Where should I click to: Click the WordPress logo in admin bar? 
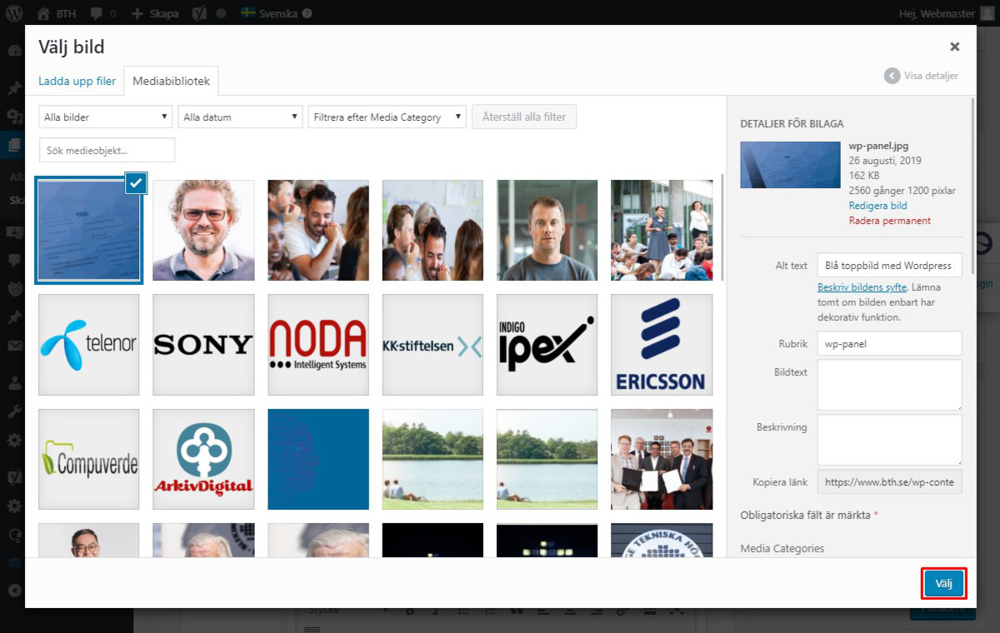14,13
